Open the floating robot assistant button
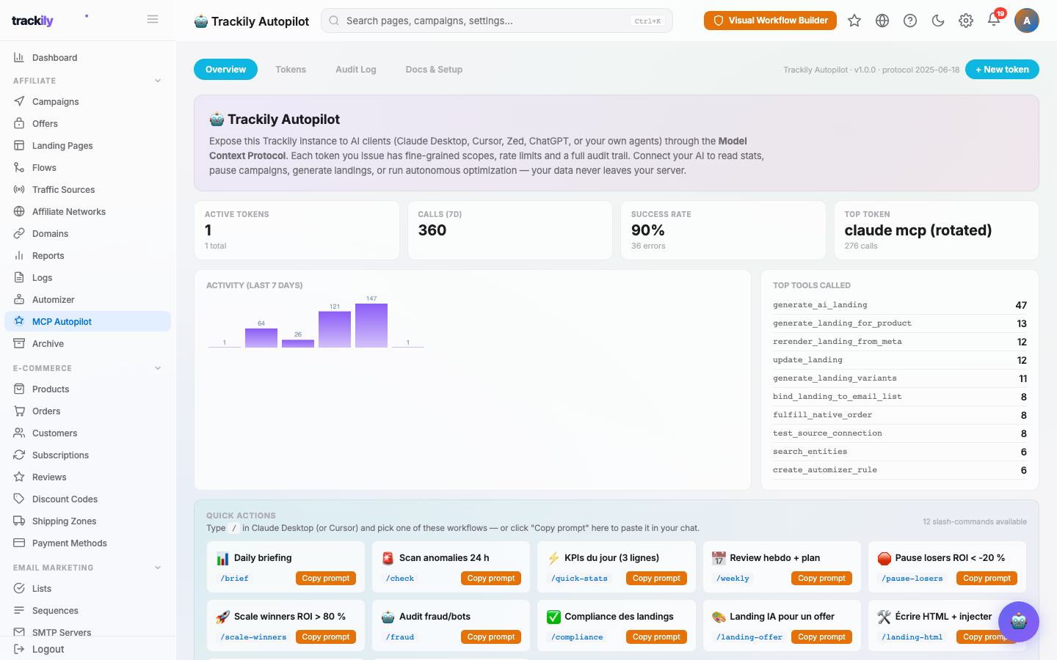Screen dimensions: 1057x660 1019,622
